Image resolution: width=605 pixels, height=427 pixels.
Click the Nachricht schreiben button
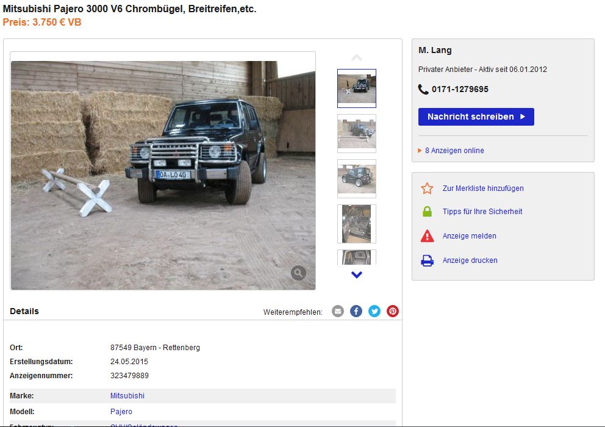(476, 117)
